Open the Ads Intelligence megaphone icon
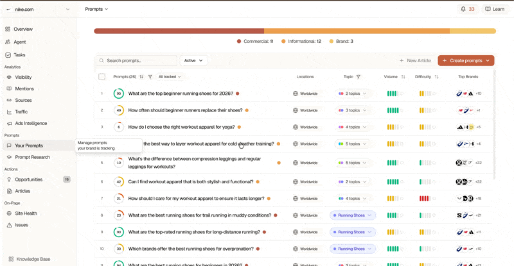This screenshot has height=266, width=514. click(9, 123)
